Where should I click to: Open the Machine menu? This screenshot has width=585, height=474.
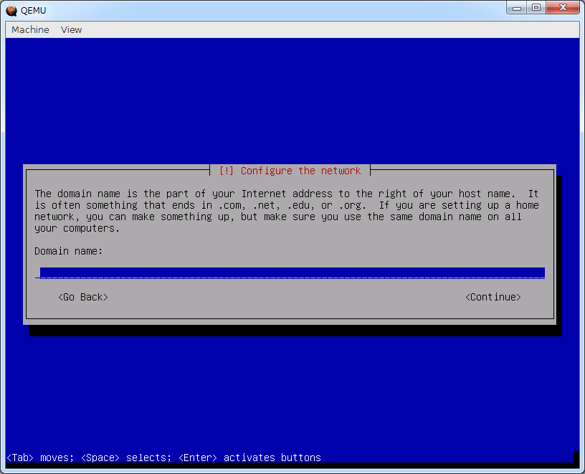(x=30, y=30)
